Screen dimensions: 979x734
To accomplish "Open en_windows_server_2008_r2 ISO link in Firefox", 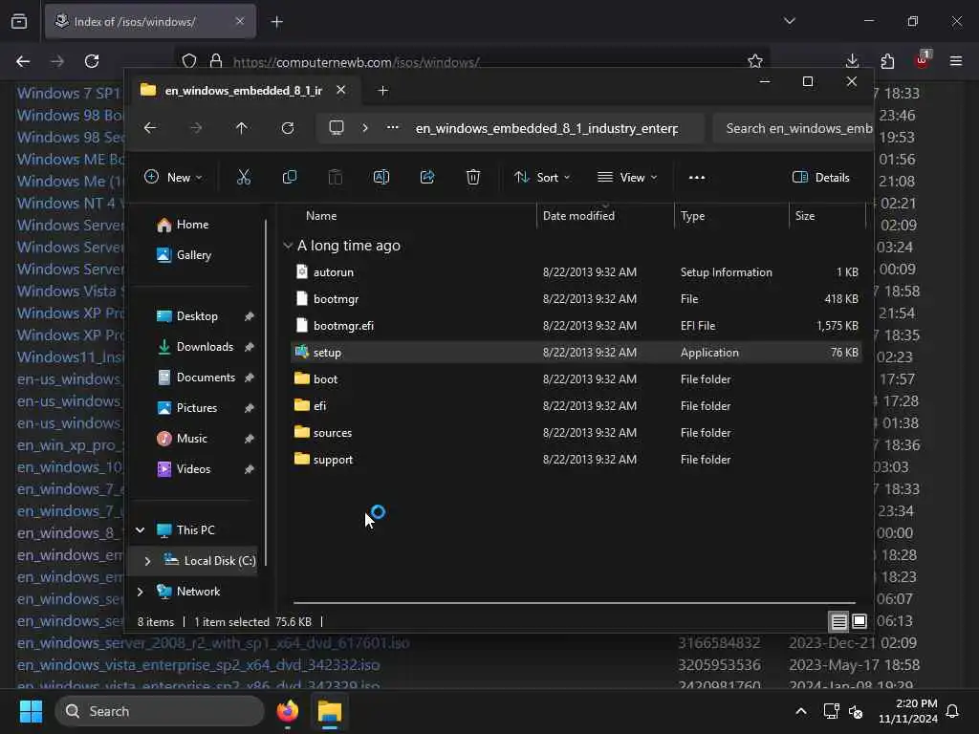I will [213, 643].
